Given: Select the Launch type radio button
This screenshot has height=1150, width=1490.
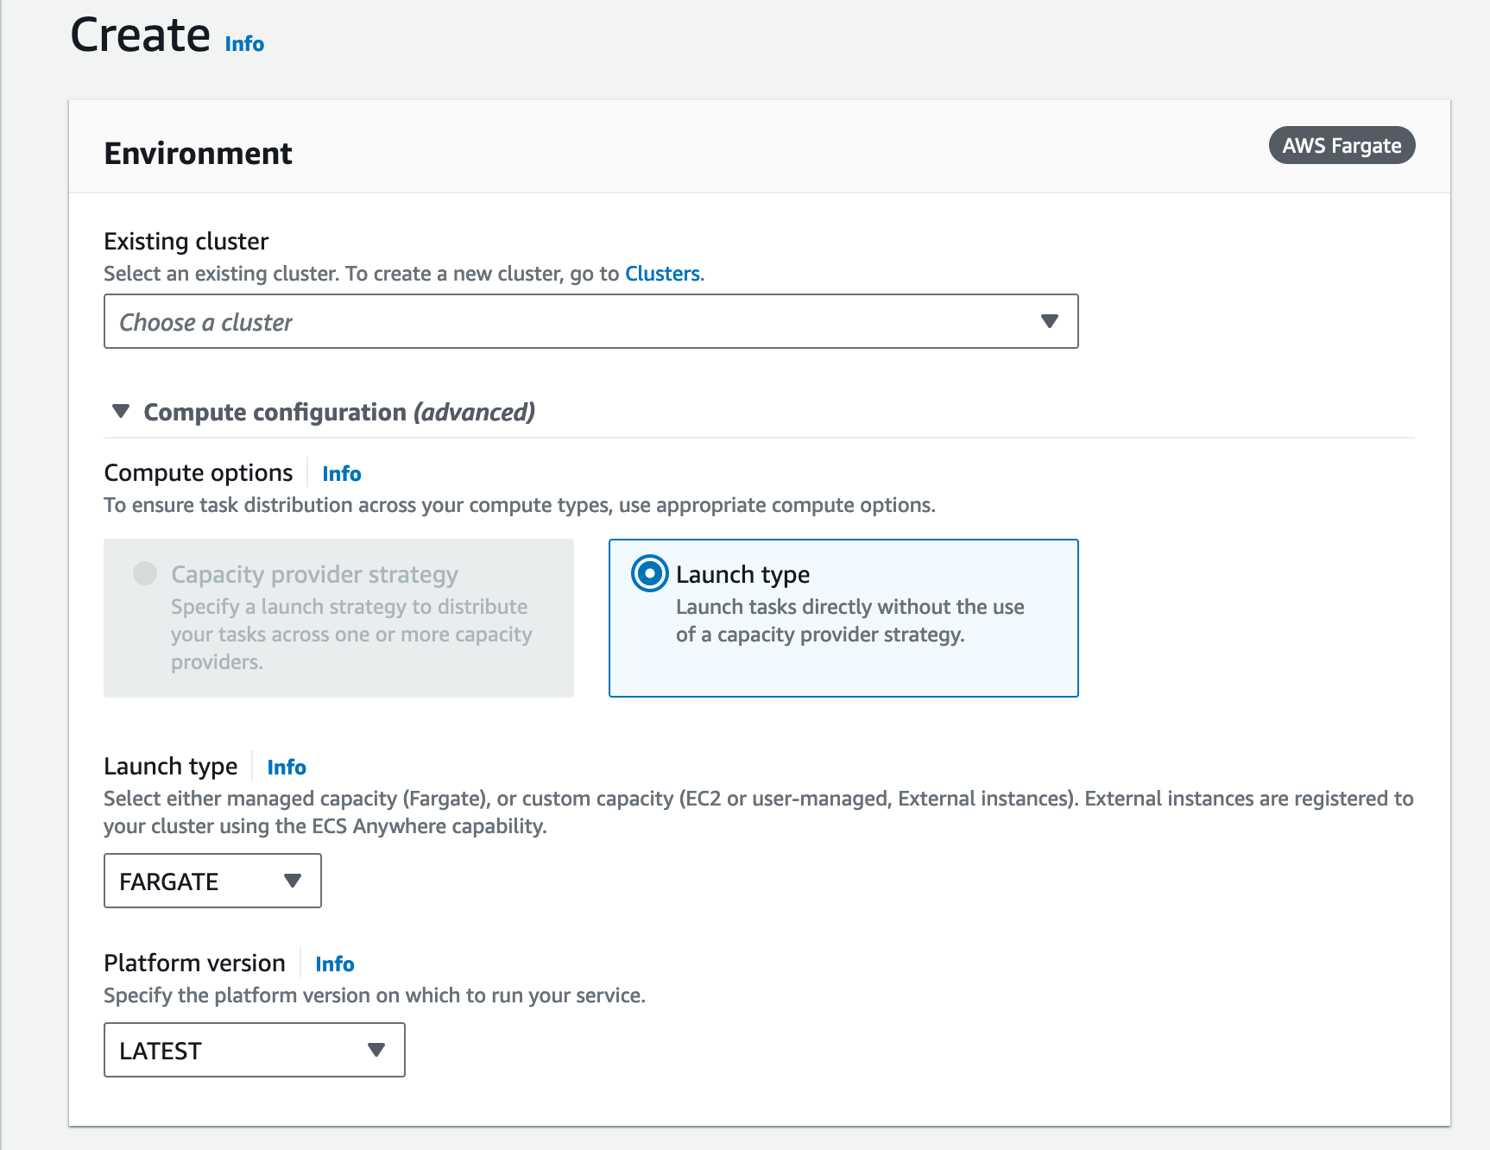Looking at the screenshot, I should (x=649, y=573).
